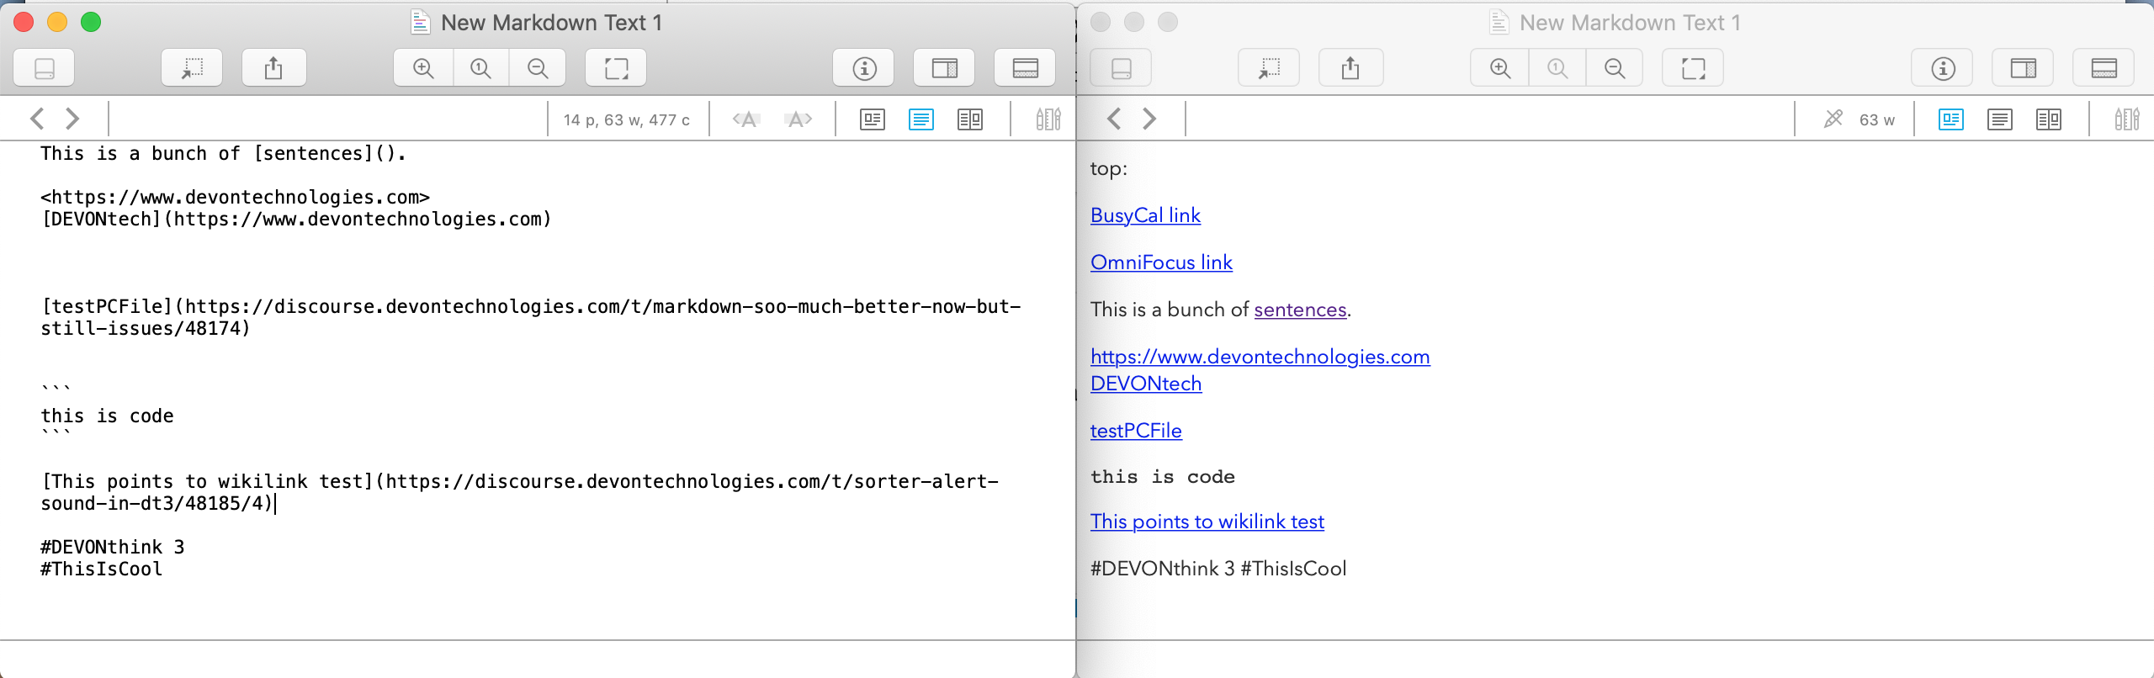Click the rendered 'this is code' block in preview

(x=1163, y=477)
